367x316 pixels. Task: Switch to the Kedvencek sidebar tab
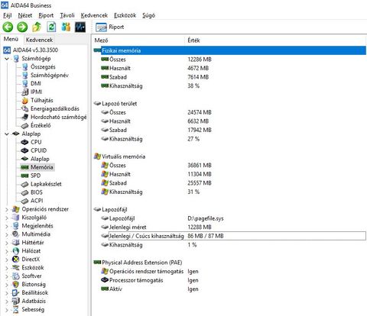(39, 40)
